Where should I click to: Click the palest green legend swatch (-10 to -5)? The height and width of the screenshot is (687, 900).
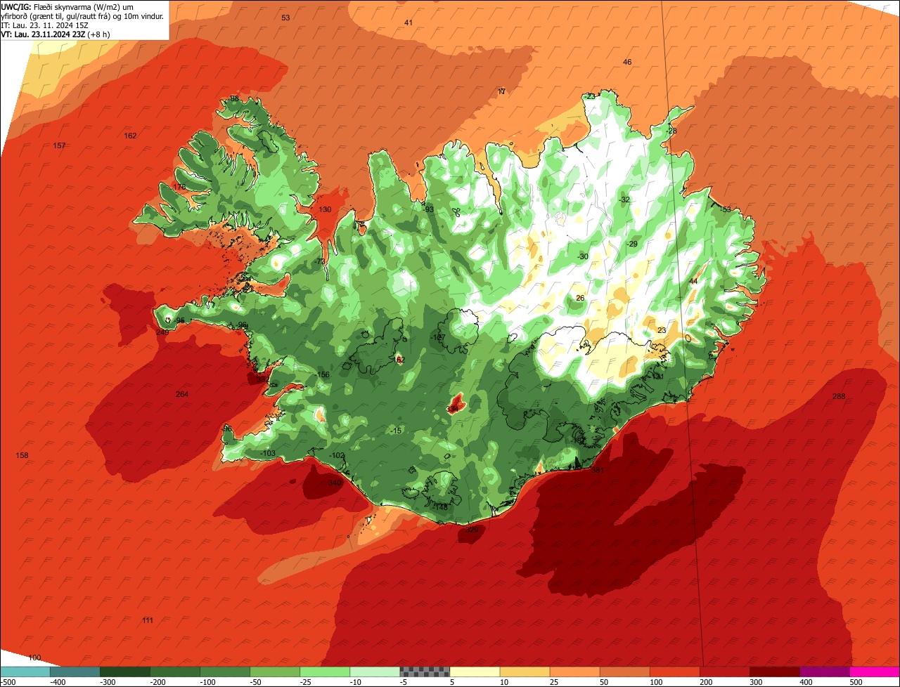pyautogui.click(x=375, y=671)
